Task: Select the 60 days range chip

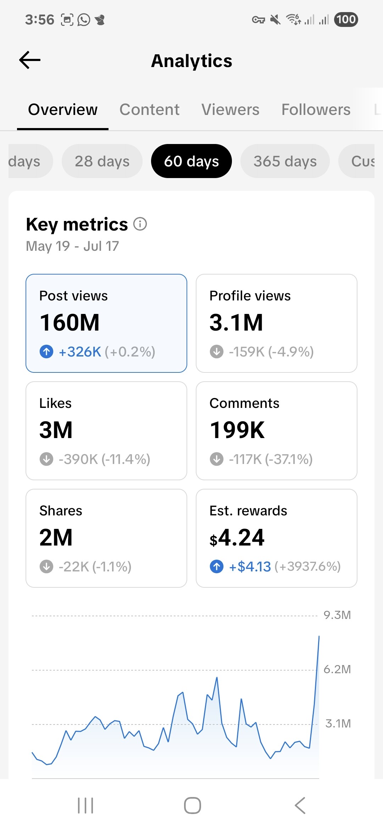Action: click(191, 161)
